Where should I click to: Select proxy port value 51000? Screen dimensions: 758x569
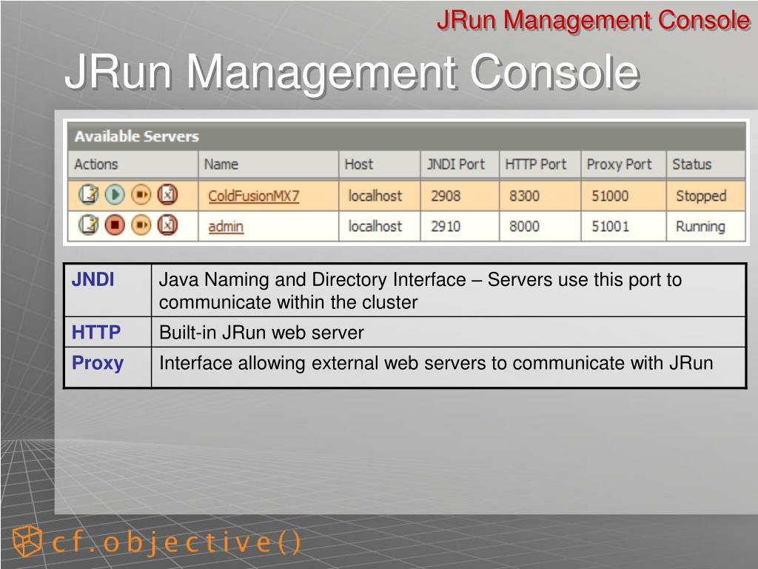click(x=610, y=196)
